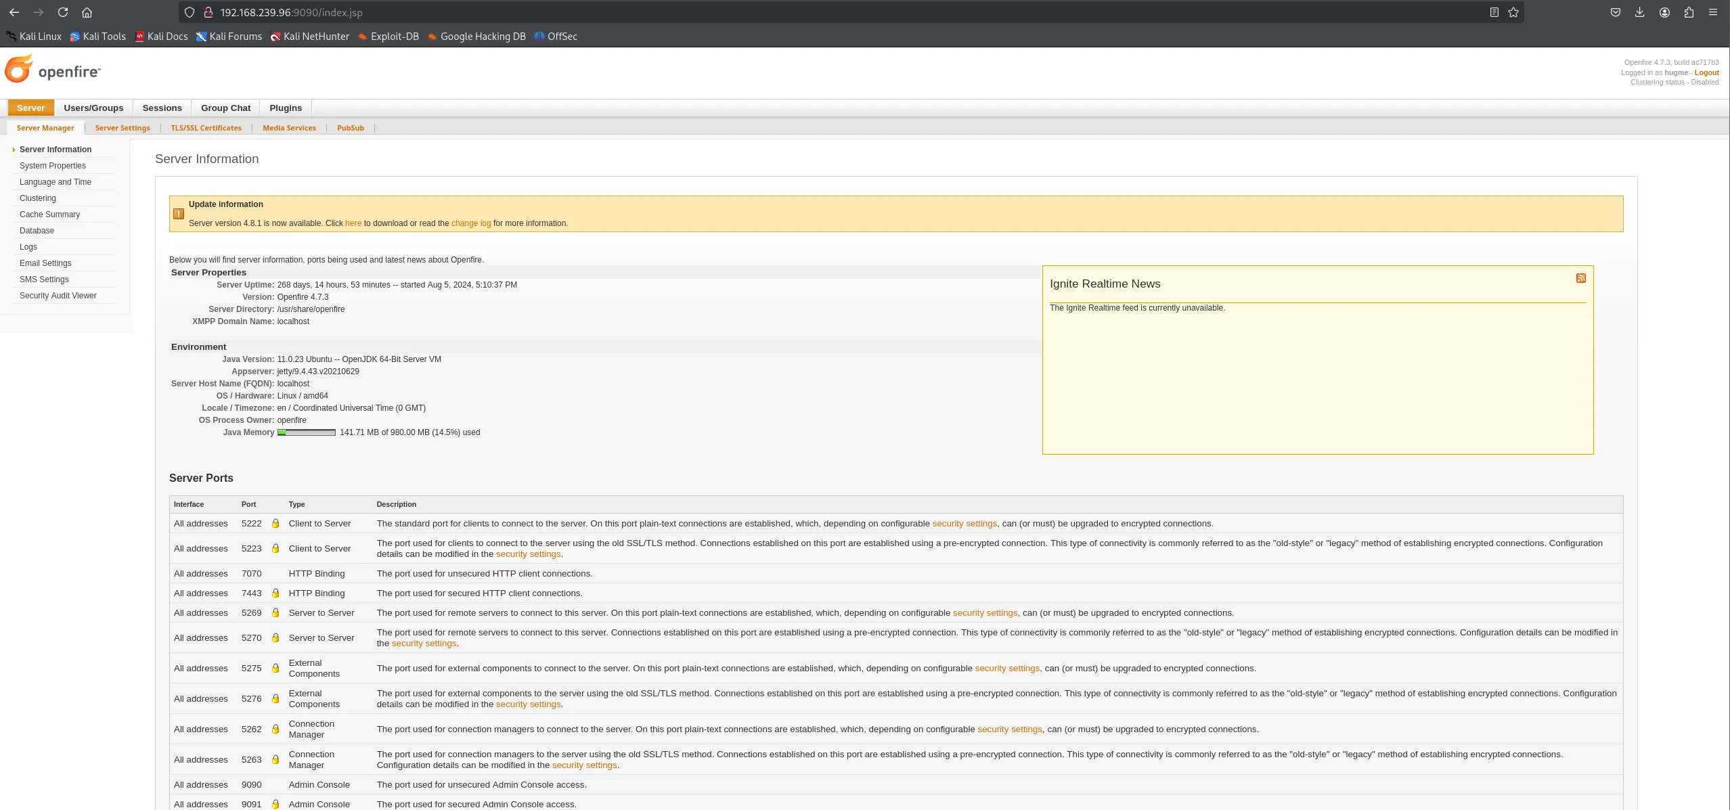This screenshot has width=1730, height=810.
Task: Click the lock icon for port 7443
Action: [275, 593]
